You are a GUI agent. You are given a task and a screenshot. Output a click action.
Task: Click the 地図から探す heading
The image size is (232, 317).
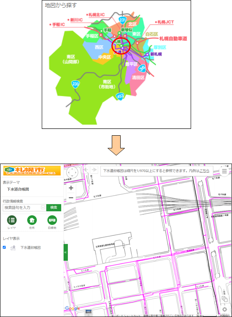[x=61, y=5]
